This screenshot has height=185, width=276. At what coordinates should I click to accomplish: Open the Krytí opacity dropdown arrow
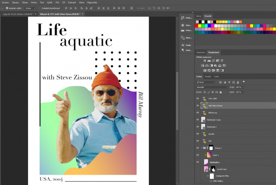[243, 87]
